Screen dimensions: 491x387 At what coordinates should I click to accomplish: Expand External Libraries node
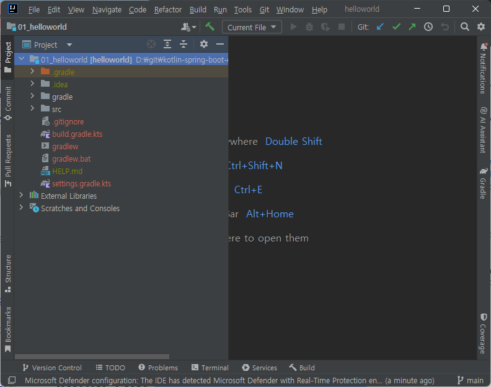click(x=21, y=195)
